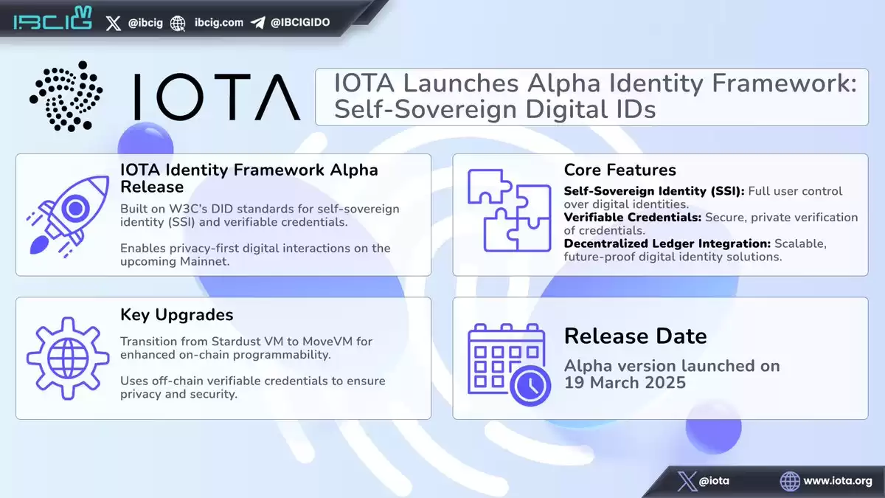Click the 'Release Date' heading

[x=636, y=336]
